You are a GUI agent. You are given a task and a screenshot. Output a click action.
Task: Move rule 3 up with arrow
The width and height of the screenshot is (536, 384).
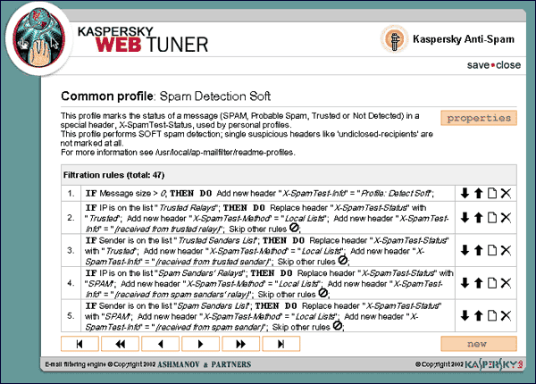(x=479, y=250)
